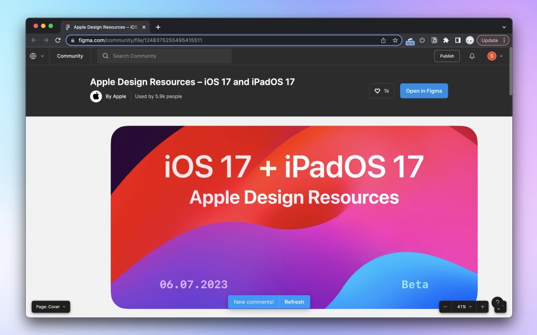
Task: Open the puzzle-piece Extensions menu
Action: point(446,40)
